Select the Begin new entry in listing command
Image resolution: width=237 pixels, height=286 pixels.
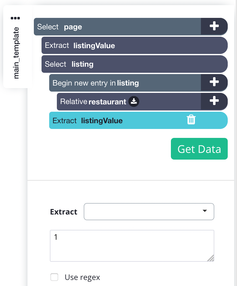click(125, 83)
